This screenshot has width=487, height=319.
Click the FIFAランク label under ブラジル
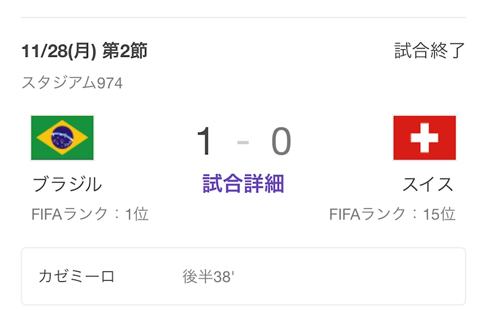[x=70, y=214]
